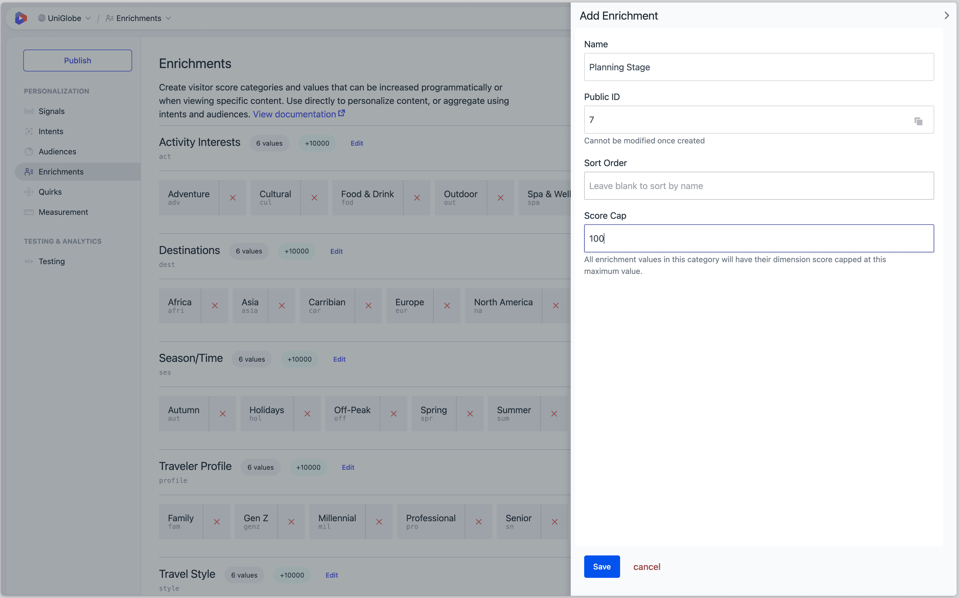Click the Intents sidebar icon

tap(29, 131)
